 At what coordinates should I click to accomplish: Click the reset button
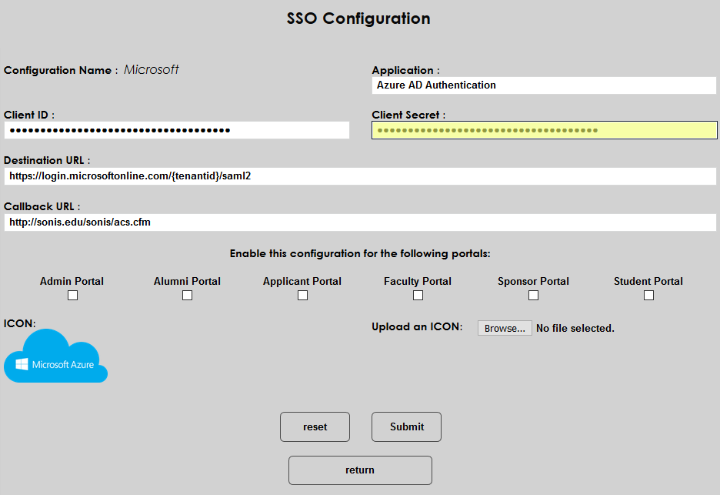[x=315, y=426]
